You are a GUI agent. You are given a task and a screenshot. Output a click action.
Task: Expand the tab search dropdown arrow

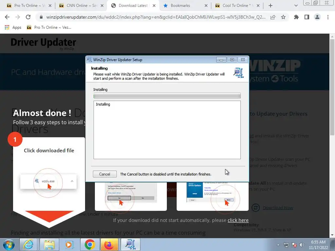[296, 6]
